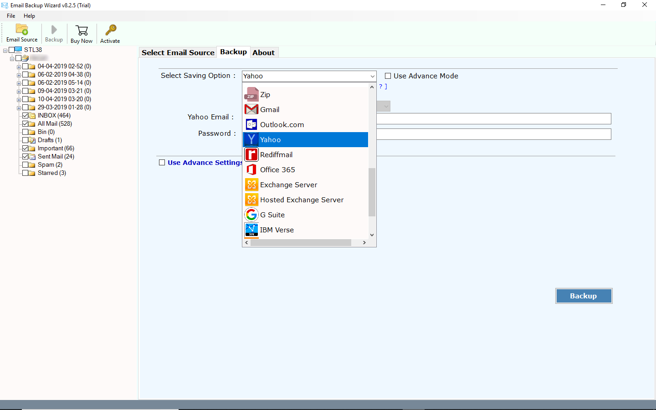Click the Email Source toolbar icon
The height and width of the screenshot is (410, 656).
coord(22,29)
